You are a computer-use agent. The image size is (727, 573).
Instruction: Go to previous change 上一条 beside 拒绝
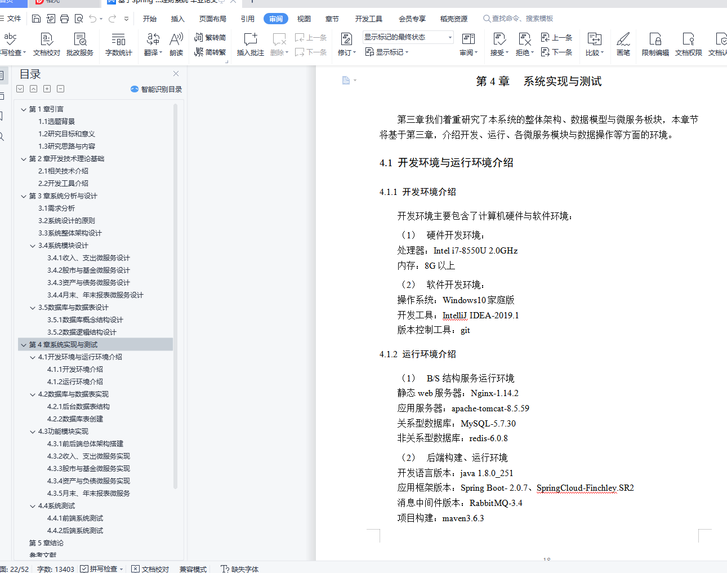pos(556,38)
